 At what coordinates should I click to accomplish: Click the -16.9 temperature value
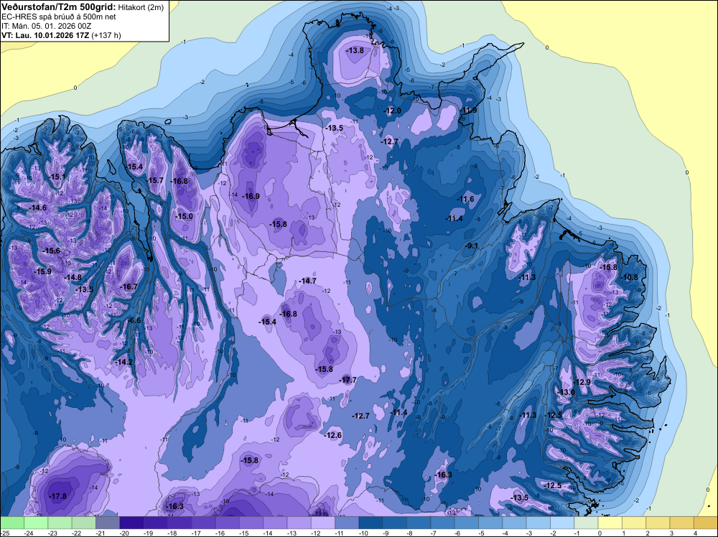pos(251,196)
